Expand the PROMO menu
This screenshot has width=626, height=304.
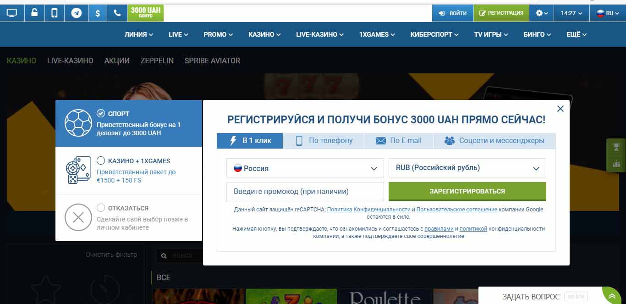(218, 34)
